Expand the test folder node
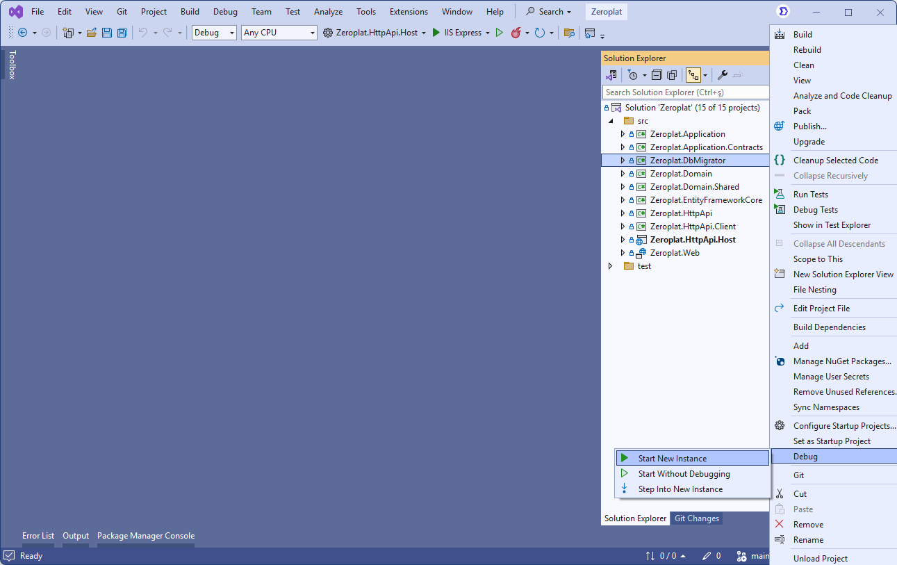 [611, 266]
